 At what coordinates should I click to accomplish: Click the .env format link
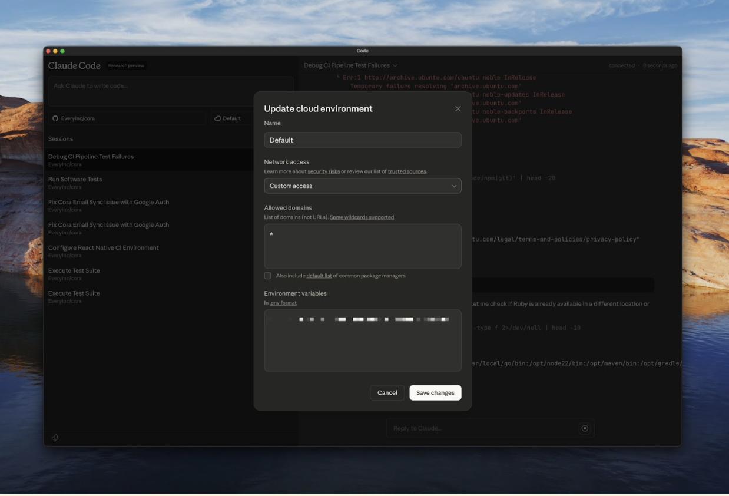pos(283,303)
